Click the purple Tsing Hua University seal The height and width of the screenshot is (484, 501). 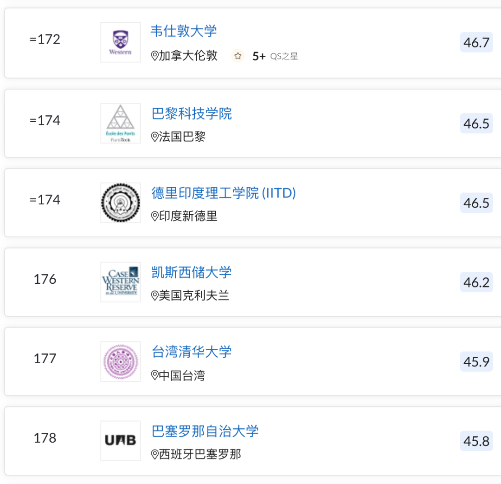[x=120, y=361]
